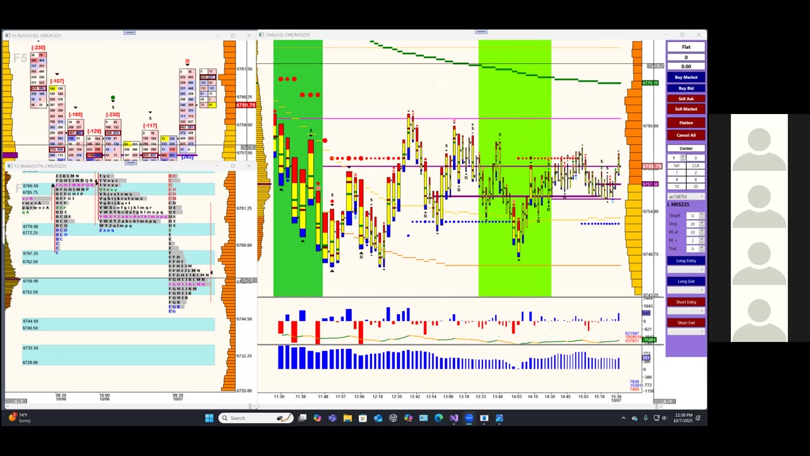Open Microsoft Edge from the taskbar
Viewport: 810px width, 456px height.
pyautogui.click(x=439, y=418)
